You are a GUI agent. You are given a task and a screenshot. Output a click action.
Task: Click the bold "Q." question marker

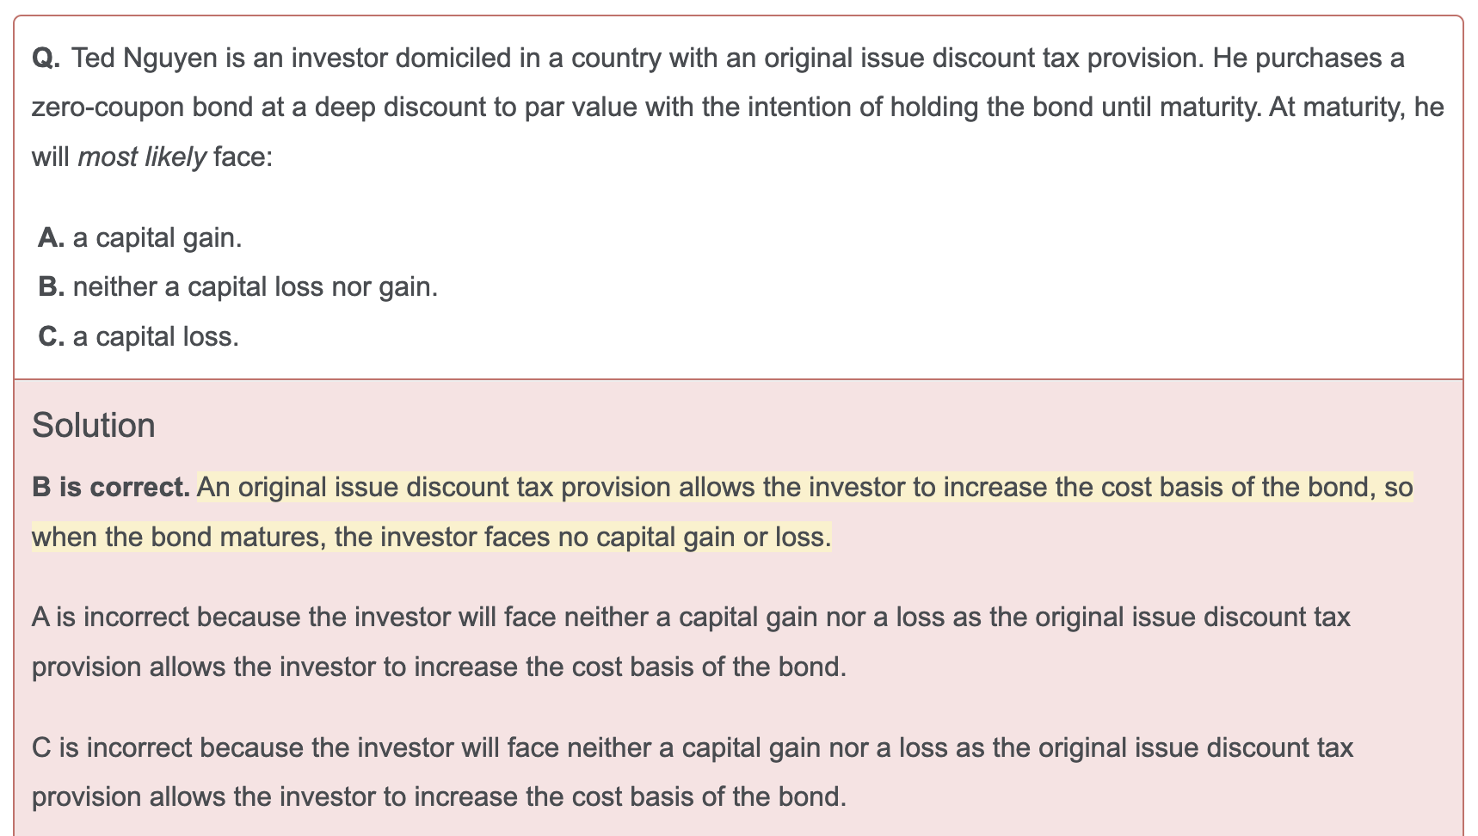tap(46, 58)
